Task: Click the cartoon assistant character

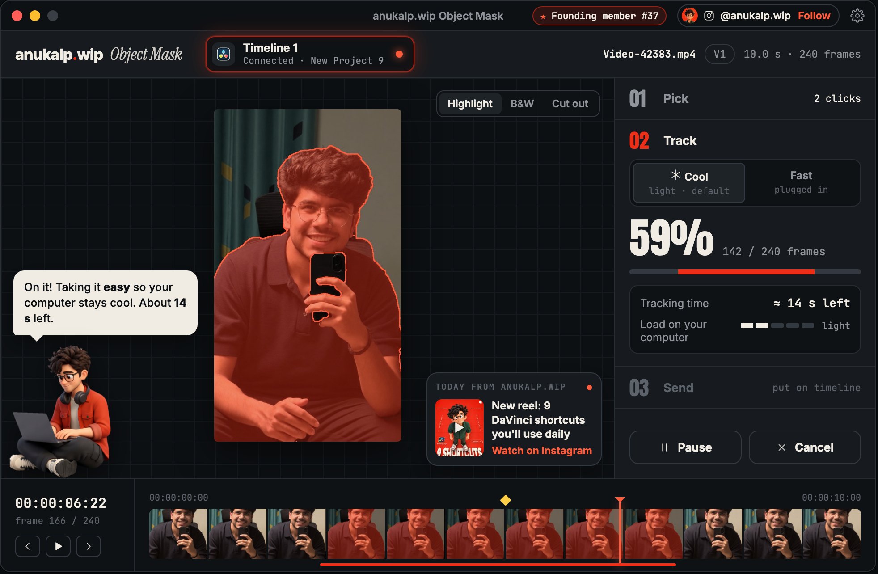Action: pos(60,411)
